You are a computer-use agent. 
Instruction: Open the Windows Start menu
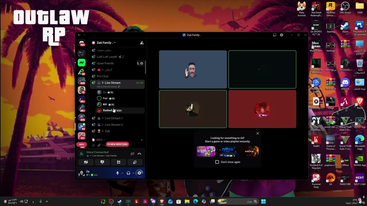click(x=263, y=201)
